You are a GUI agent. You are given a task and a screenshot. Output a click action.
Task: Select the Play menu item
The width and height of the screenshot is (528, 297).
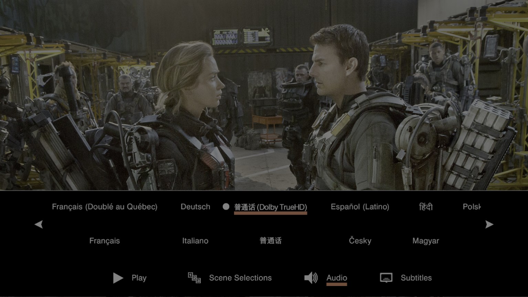pos(139,278)
